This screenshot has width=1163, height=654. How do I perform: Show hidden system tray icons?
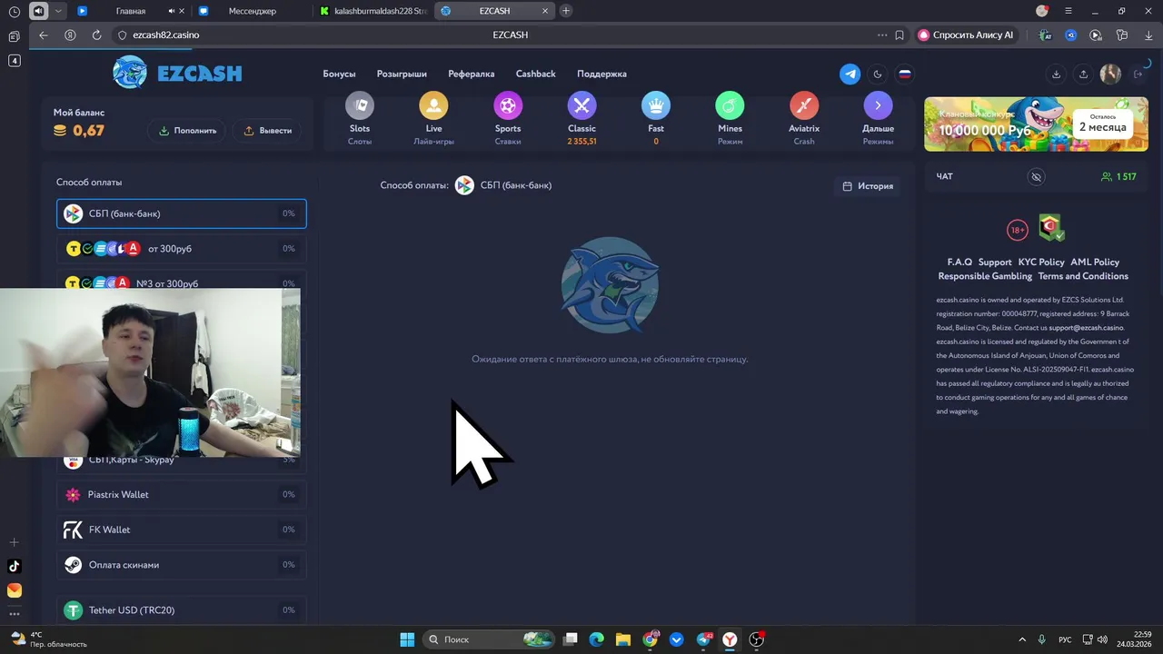pyautogui.click(x=1022, y=639)
